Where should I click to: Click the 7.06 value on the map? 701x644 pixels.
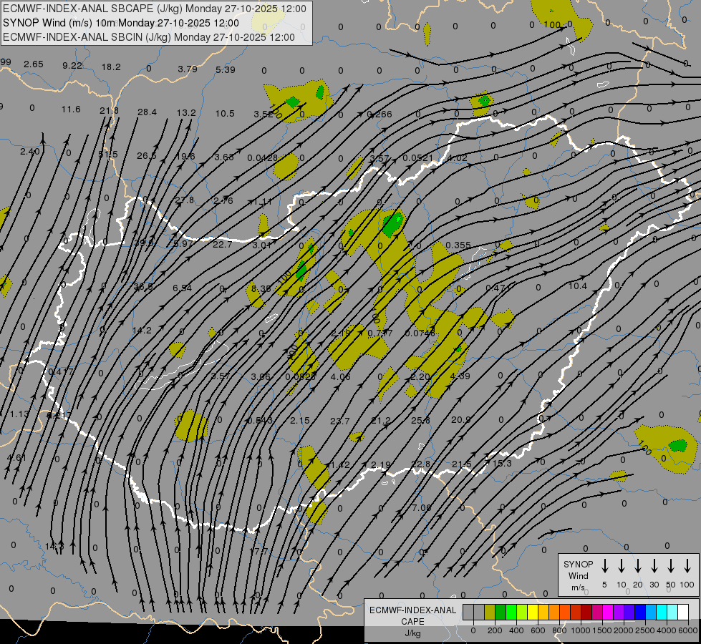tap(422, 508)
